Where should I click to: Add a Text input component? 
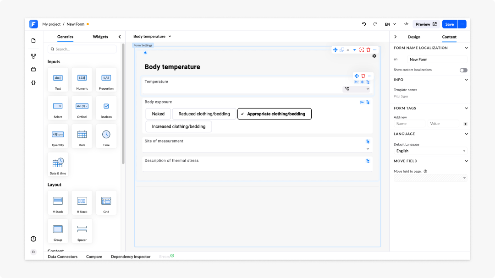tap(58, 80)
